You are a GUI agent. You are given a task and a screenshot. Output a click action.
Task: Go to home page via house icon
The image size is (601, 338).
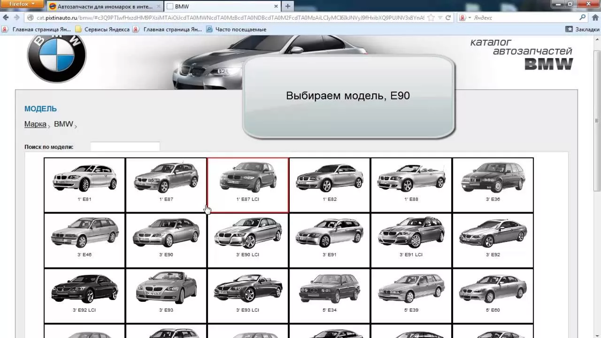coord(596,18)
